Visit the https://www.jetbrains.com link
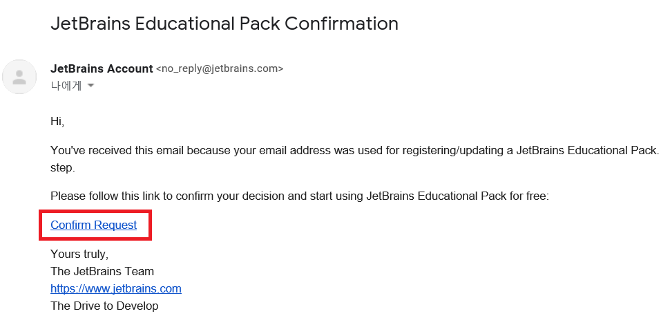Viewport: 661px width, 325px height. coord(115,288)
